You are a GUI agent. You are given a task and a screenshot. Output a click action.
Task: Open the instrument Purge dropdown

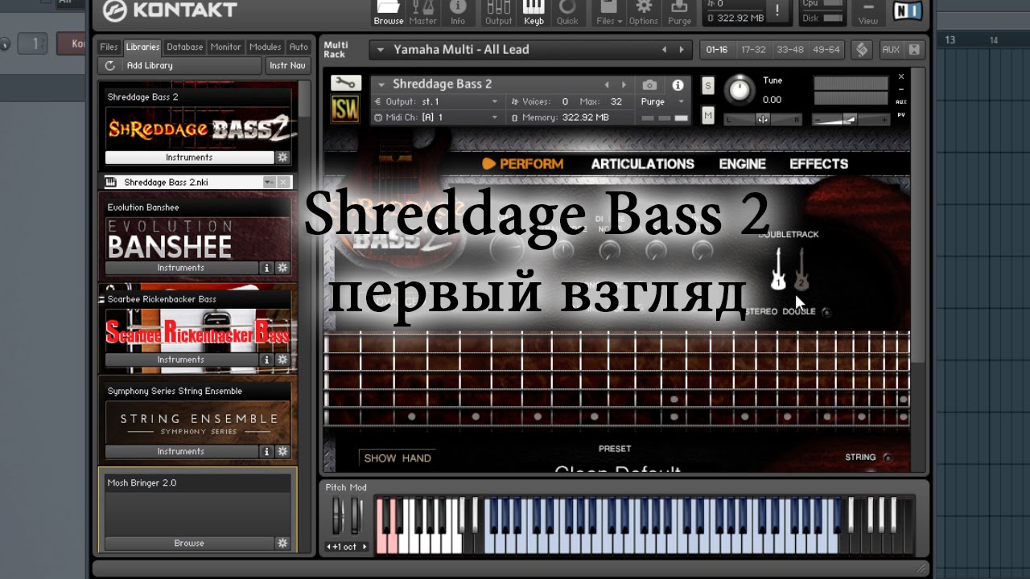[681, 102]
